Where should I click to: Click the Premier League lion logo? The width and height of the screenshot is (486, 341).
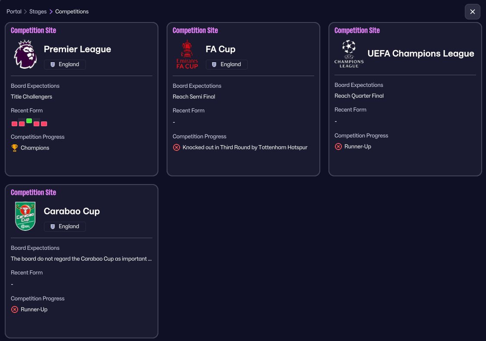(25, 54)
